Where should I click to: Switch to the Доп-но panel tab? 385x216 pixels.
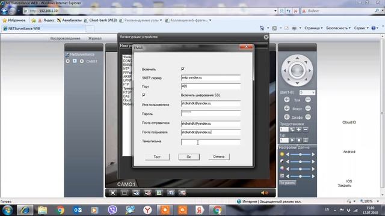click(304, 148)
